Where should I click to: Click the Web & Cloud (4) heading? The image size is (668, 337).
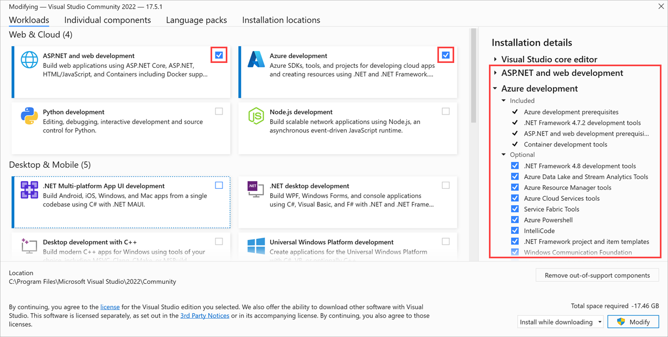point(41,35)
